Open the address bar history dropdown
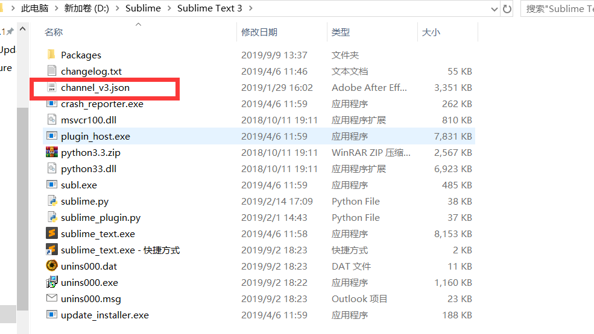 pyautogui.click(x=494, y=9)
